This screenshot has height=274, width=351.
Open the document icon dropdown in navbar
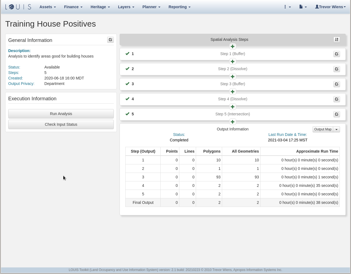point(303,7)
